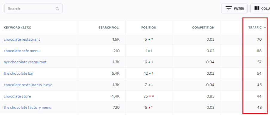This screenshot has width=270, height=115.
Task: Sort by the Competition column header
Action: pyautogui.click(x=203, y=28)
